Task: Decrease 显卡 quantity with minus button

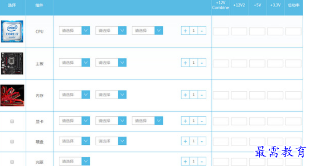Action: pyautogui.click(x=202, y=121)
